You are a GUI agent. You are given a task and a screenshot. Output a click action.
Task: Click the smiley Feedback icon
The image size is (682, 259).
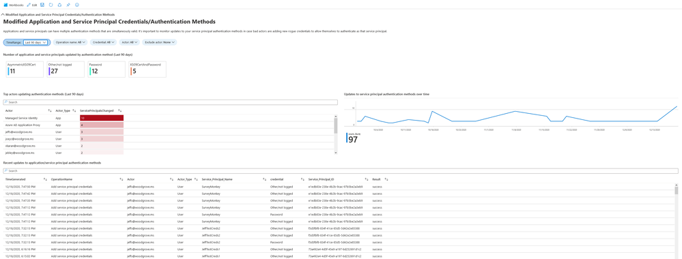click(x=77, y=4)
